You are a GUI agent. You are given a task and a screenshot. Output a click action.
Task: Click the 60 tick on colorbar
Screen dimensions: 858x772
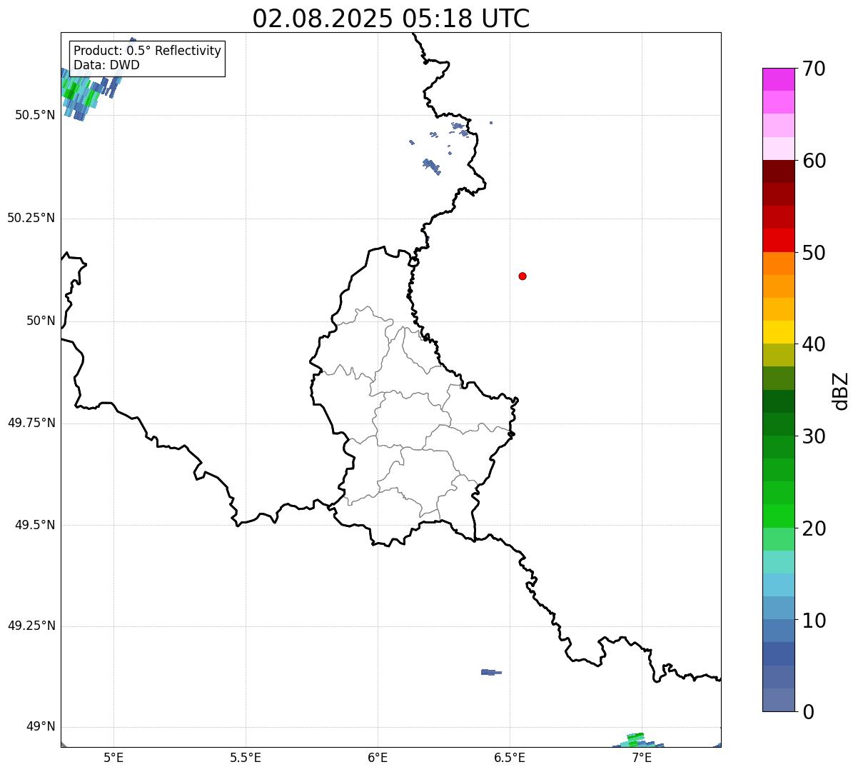814,161
